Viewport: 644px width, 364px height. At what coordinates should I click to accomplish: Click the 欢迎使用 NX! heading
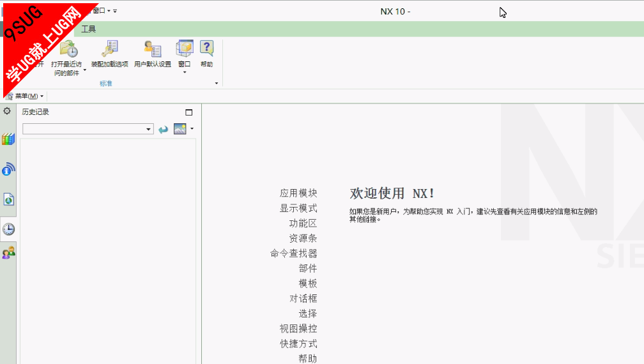pos(392,193)
